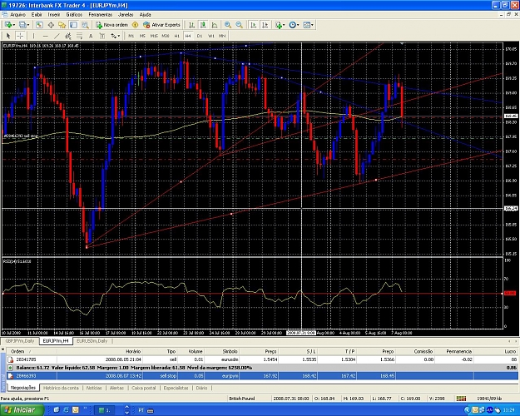Select the text label tool
This screenshot has width=520, height=416.
pyautogui.click(x=102, y=36)
